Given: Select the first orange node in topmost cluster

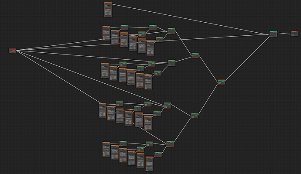Looking at the screenshot, I should 106,33.
